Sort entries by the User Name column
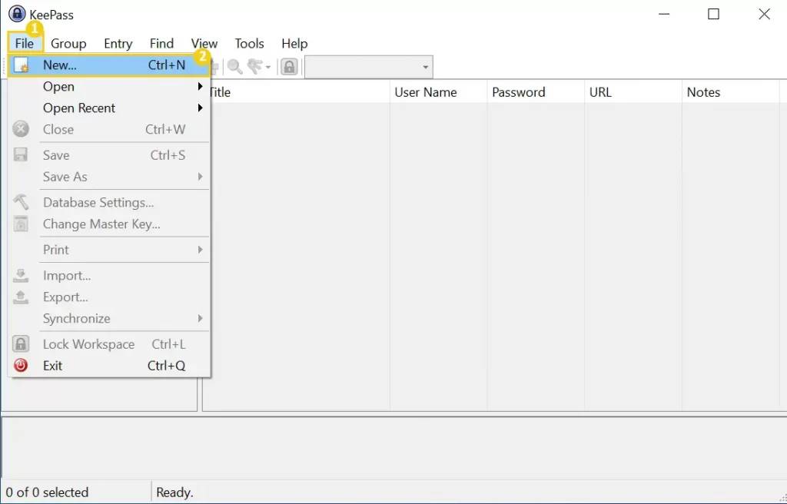 tap(439, 92)
